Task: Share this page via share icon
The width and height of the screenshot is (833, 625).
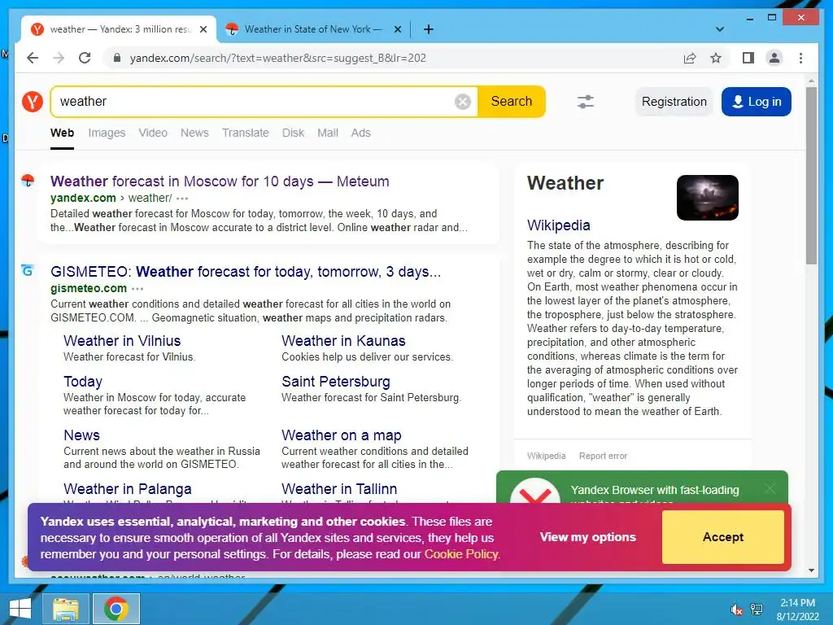Action: tap(690, 58)
